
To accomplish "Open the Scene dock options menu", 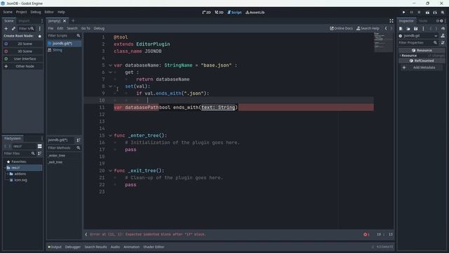I will tap(40, 28).
